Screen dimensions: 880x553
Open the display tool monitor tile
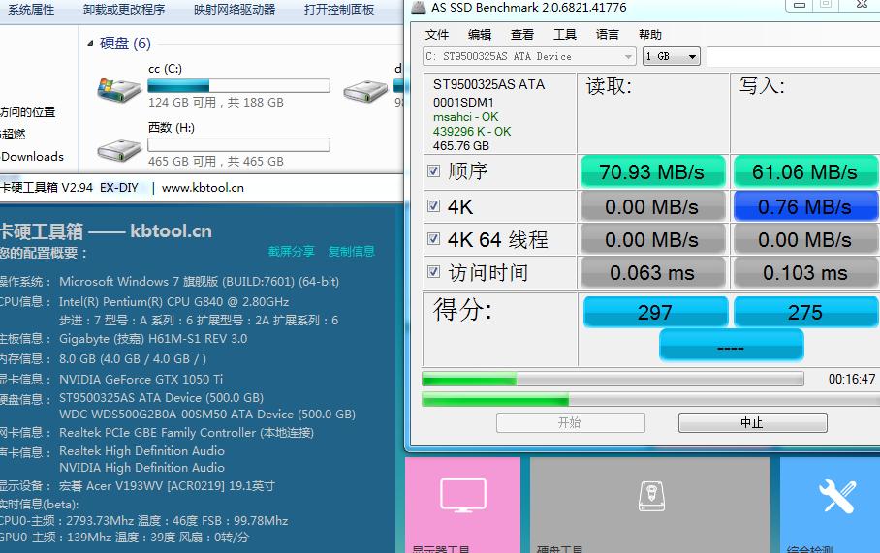tap(462, 505)
